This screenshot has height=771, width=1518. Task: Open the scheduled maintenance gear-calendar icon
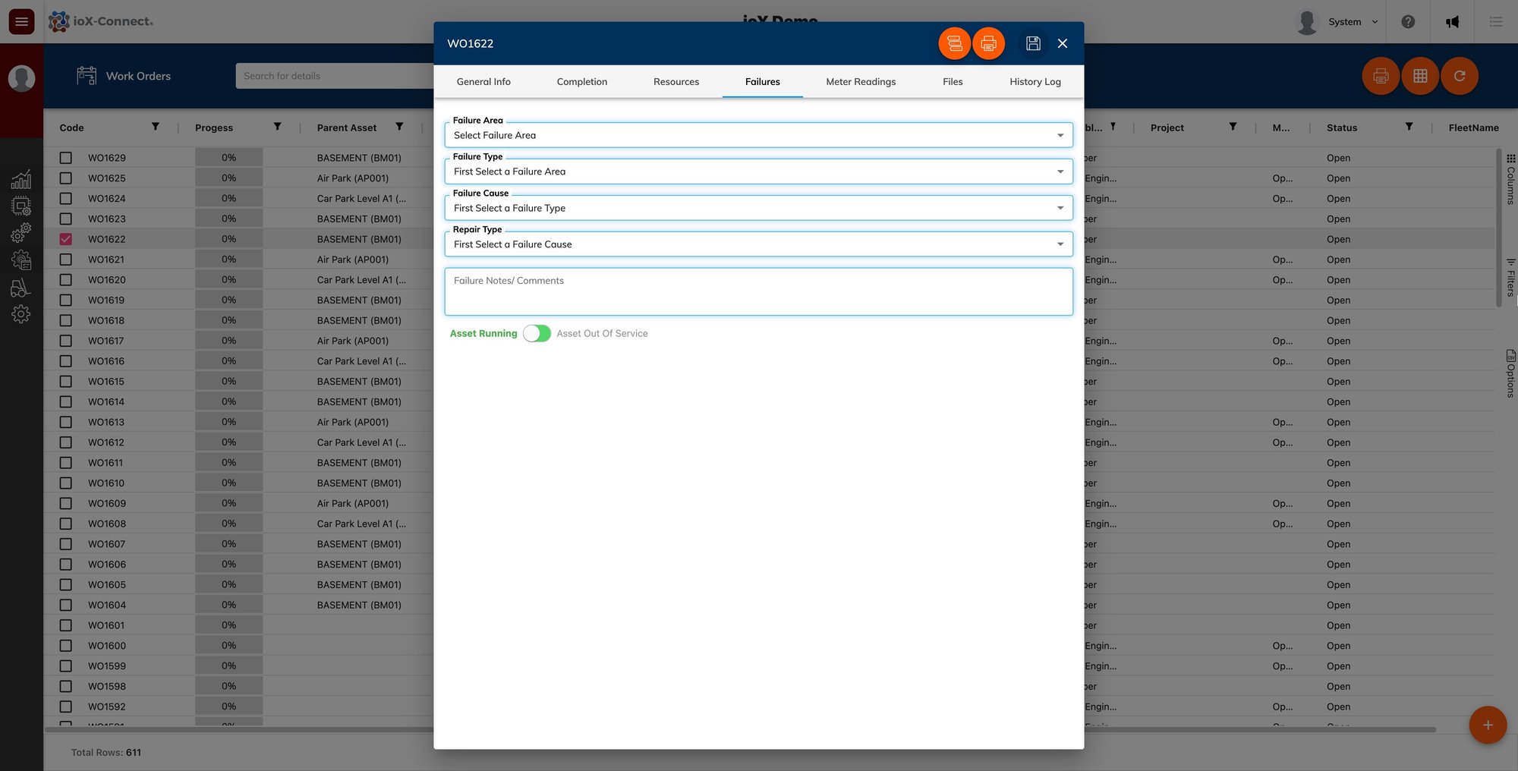pos(21,260)
